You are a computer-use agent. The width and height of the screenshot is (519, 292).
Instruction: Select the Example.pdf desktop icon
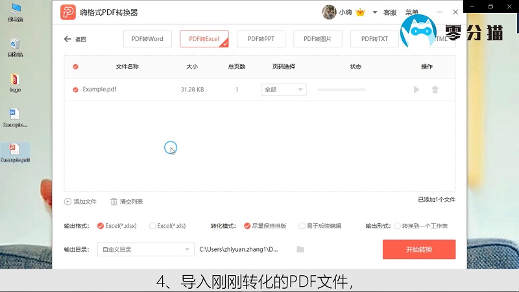coord(15,153)
